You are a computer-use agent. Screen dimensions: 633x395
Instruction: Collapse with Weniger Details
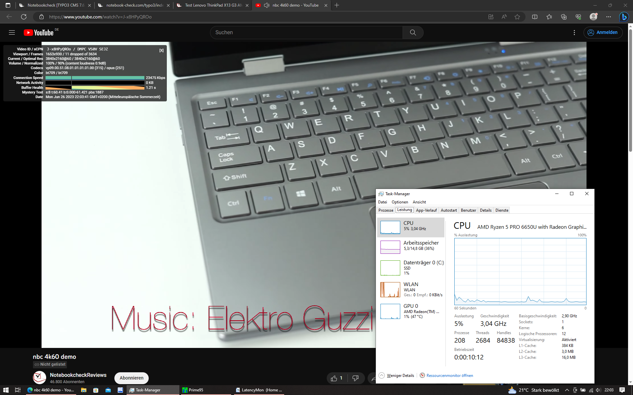(x=397, y=376)
